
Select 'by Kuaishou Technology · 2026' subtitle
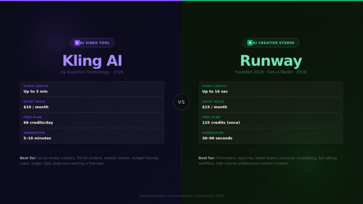click(x=92, y=72)
